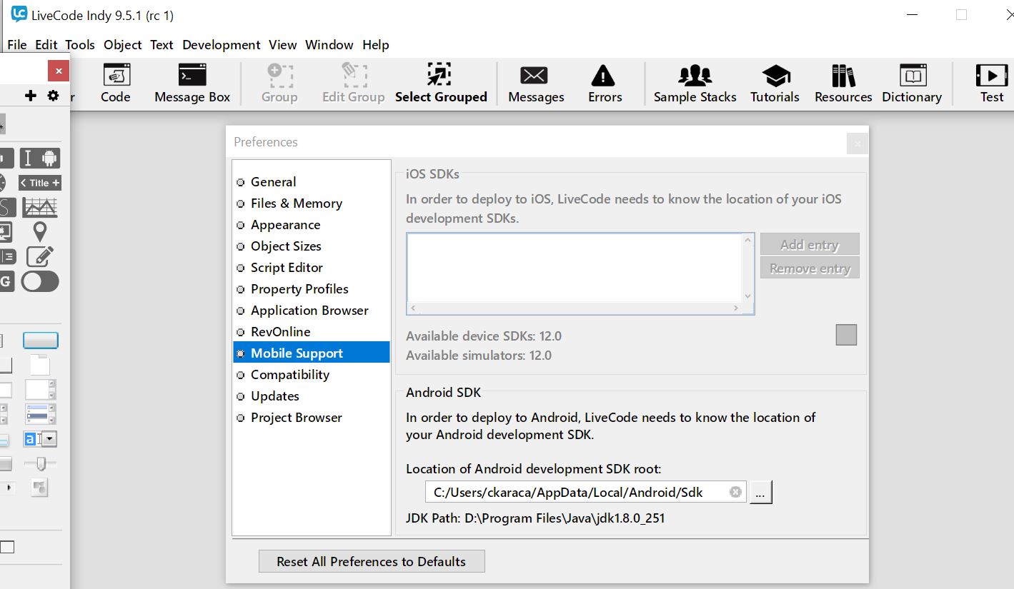The image size is (1014, 589).
Task: Select the slider control in tools palette
Action: (40, 463)
